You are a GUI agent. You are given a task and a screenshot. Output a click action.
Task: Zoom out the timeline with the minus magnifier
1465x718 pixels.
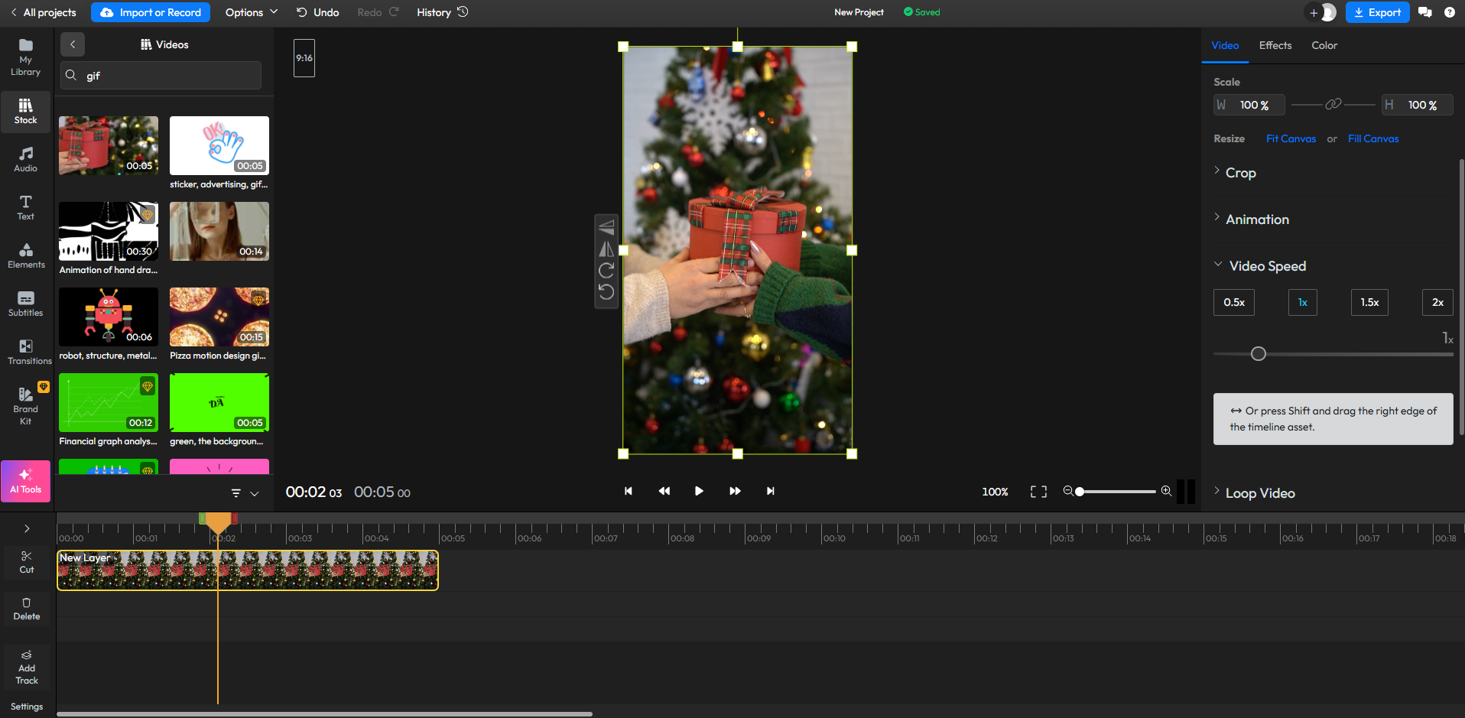[1068, 491]
